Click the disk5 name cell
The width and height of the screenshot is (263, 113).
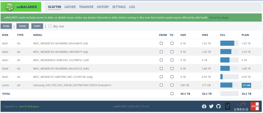5,77
